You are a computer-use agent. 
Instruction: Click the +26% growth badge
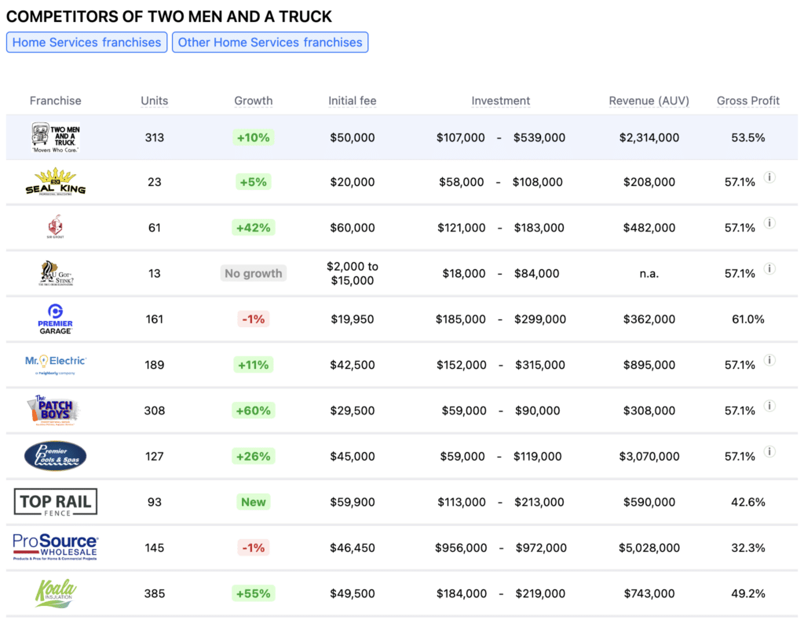pyautogui.click(x=254, y=456)
